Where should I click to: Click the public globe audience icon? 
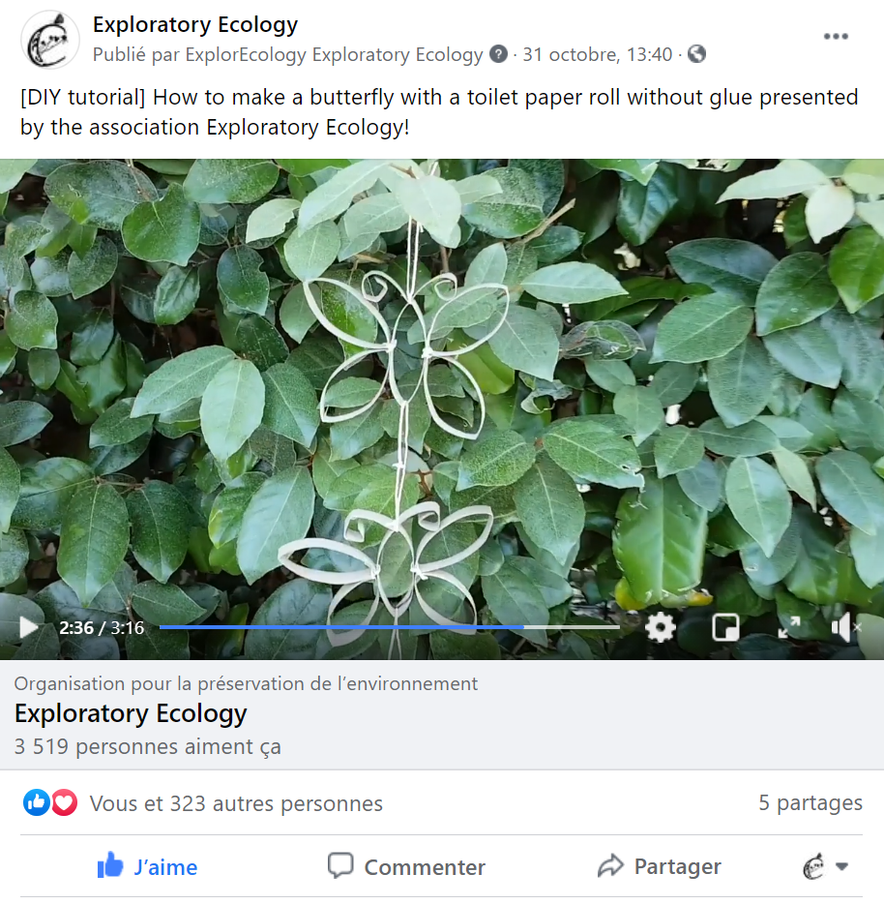pos(696,54)
